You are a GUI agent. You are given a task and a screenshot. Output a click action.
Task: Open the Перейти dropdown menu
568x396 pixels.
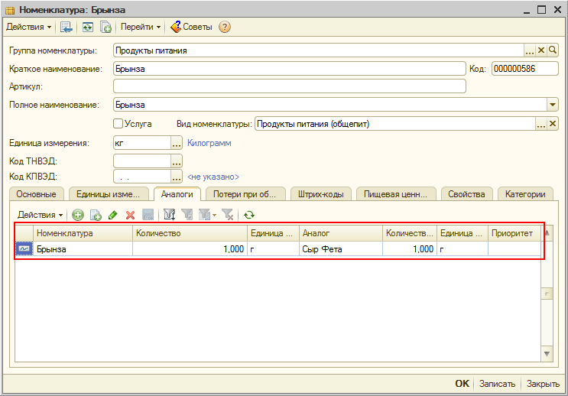[x=141, y=27]
